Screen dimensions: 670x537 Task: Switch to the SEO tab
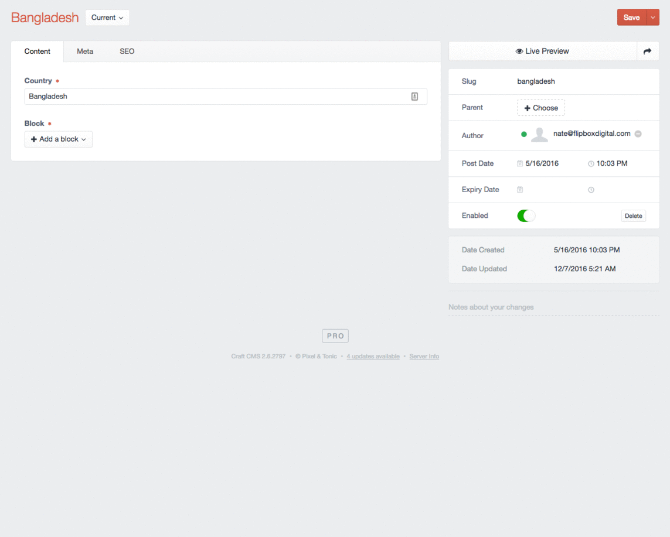coord(127,51)
